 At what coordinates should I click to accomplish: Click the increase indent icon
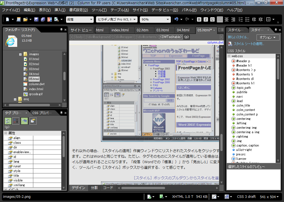[x=260, y=19]
